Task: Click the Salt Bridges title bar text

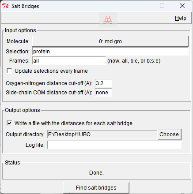Action: 25,6
